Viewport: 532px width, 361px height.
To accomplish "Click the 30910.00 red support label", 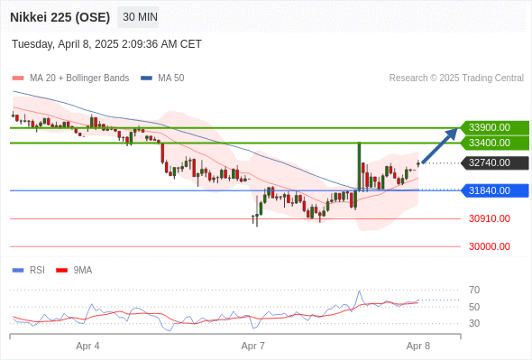I will point(490,218).
